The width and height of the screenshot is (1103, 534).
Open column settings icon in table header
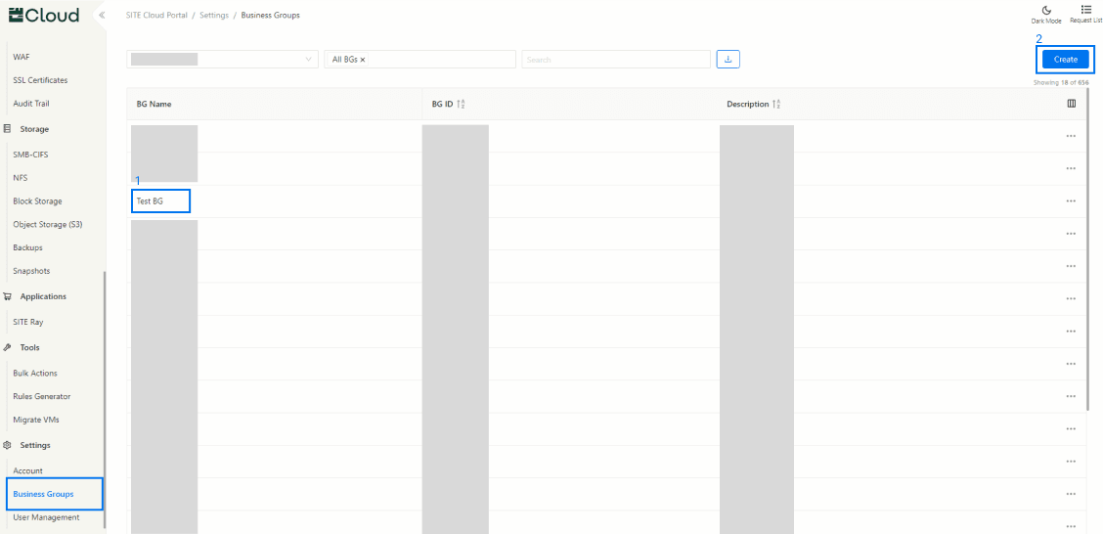pyautogui.click(x=1071, y=104)
